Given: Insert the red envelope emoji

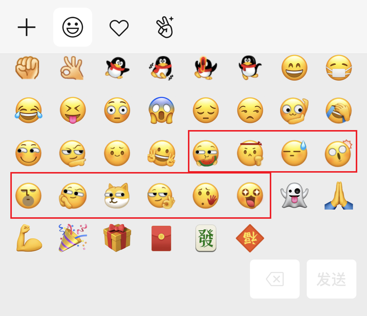Looking at the screenshot, I should [x=161, y=238].
